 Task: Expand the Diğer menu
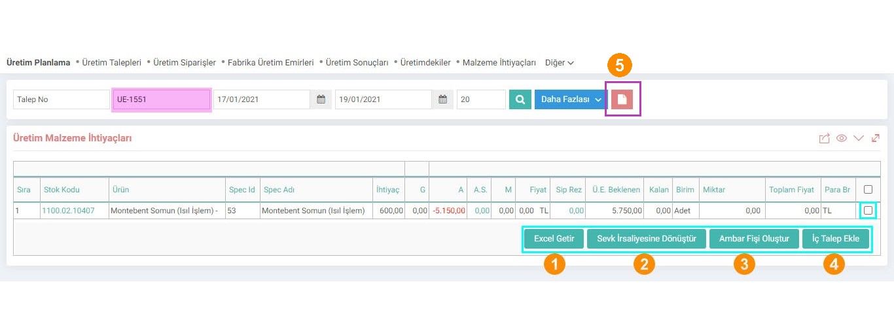point(560,63)
